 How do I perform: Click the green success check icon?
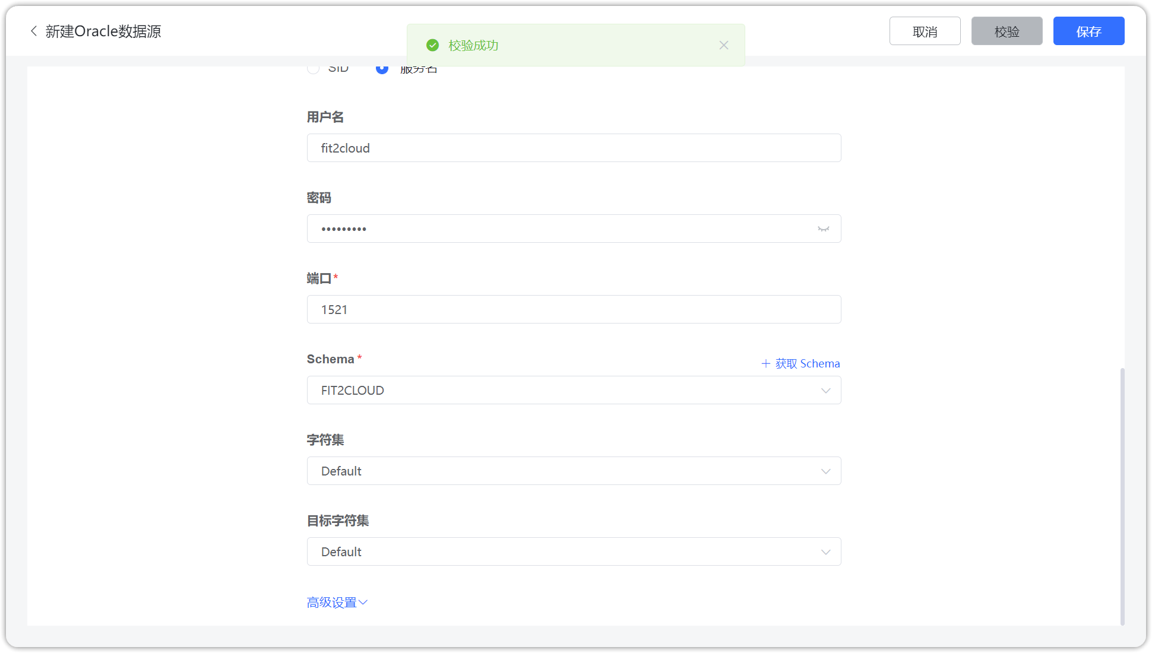click(433, 45)
